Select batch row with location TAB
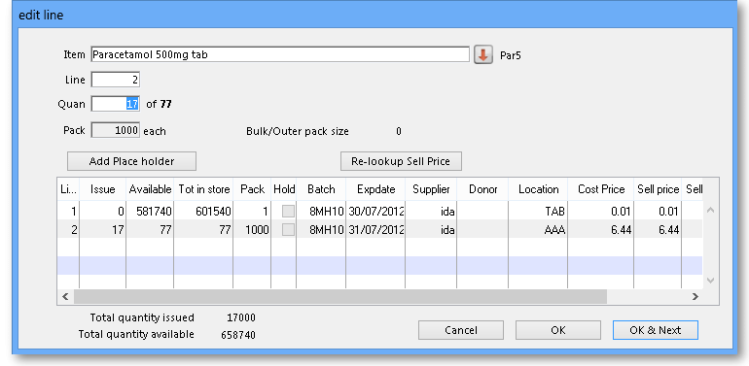The image size is (749, 366). [x=379, y=211]
